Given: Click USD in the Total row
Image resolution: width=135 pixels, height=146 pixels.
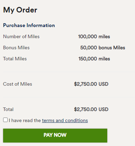Looking at the screenshot, I should pos(103,109).
